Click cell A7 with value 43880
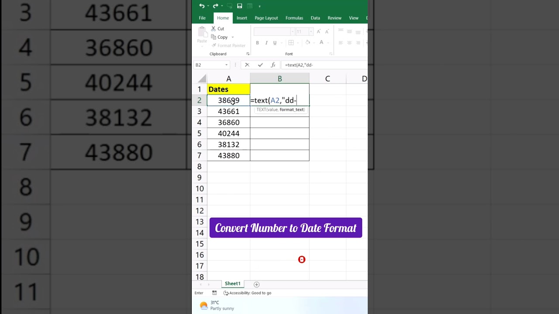 (x=228, y=156)
